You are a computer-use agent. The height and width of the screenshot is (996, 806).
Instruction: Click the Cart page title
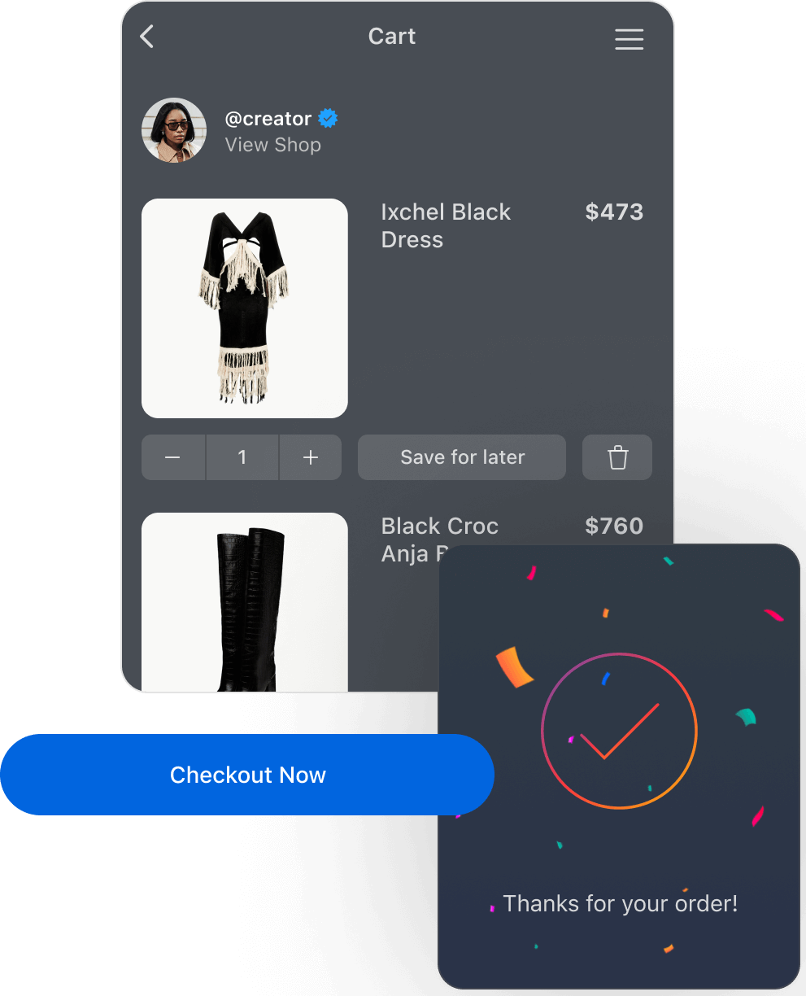[x=392, y=37]
